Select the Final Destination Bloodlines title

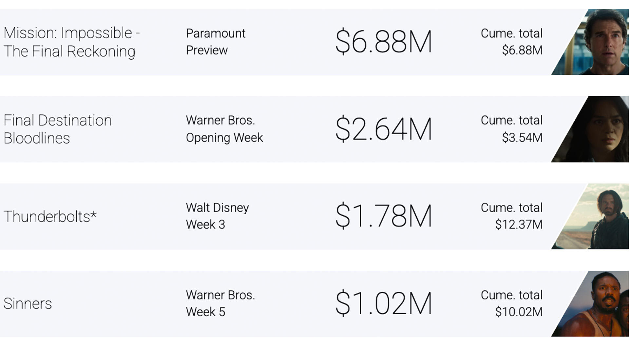(58, 129)
